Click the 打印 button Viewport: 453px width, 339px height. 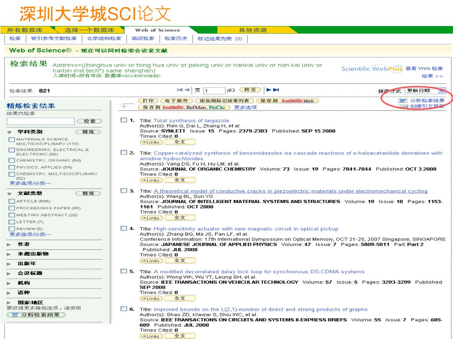coord(148,101)
